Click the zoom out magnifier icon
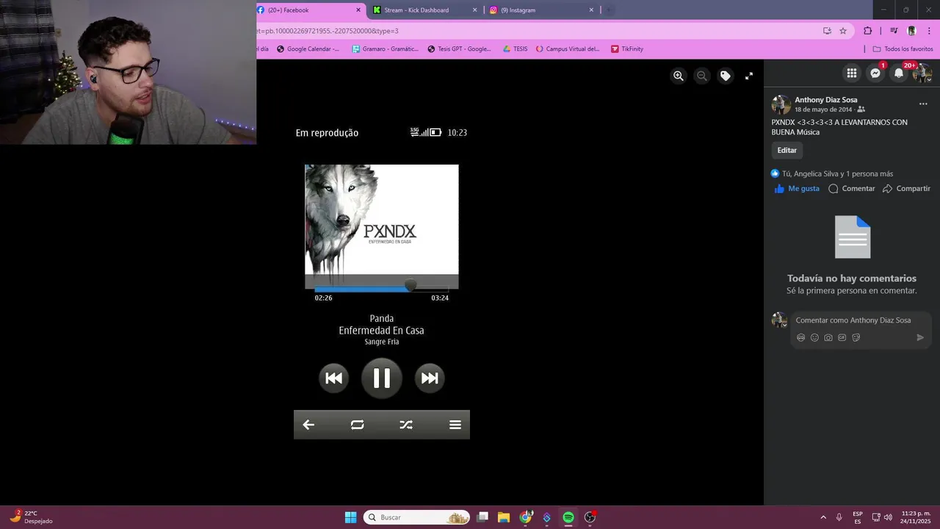The height and width of the screenshot is (529, 940). pos(702,76)
